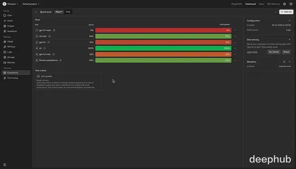Switch to the Data tab
The width and height of the screenshot is (296, 169).
tap(68, 12)
